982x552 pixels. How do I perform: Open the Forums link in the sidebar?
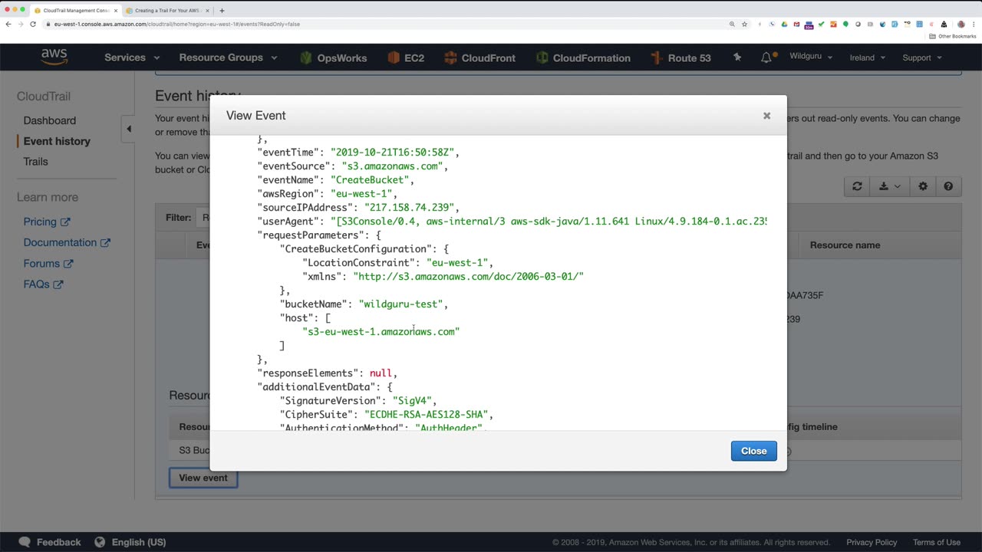click(48, 263)
